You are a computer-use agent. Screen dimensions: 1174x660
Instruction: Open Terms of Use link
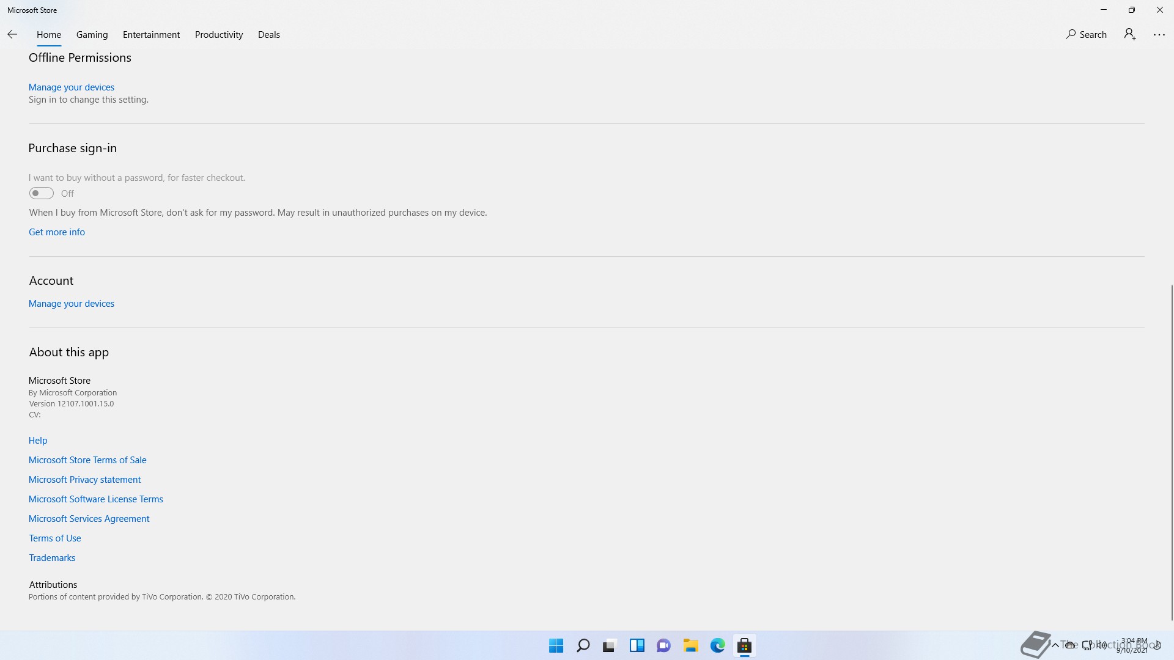tap(55, 538)
